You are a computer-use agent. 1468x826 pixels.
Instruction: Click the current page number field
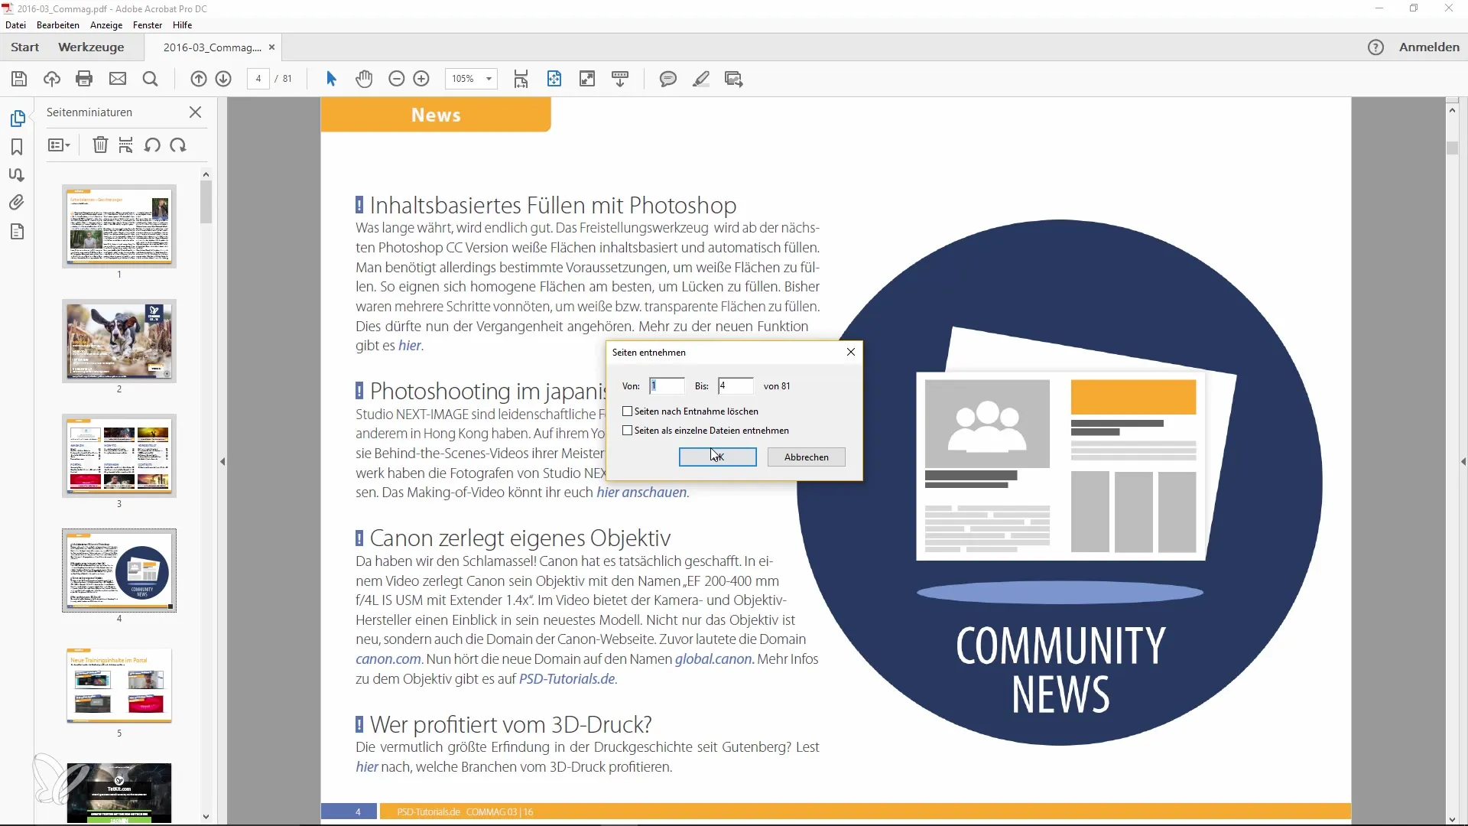(x=258, y=79)
